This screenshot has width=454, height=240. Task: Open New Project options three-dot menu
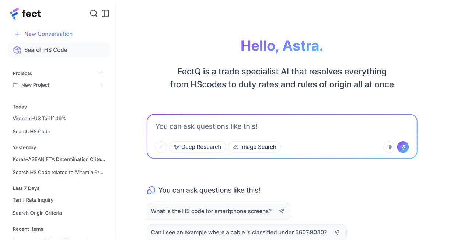pos(101,85)
